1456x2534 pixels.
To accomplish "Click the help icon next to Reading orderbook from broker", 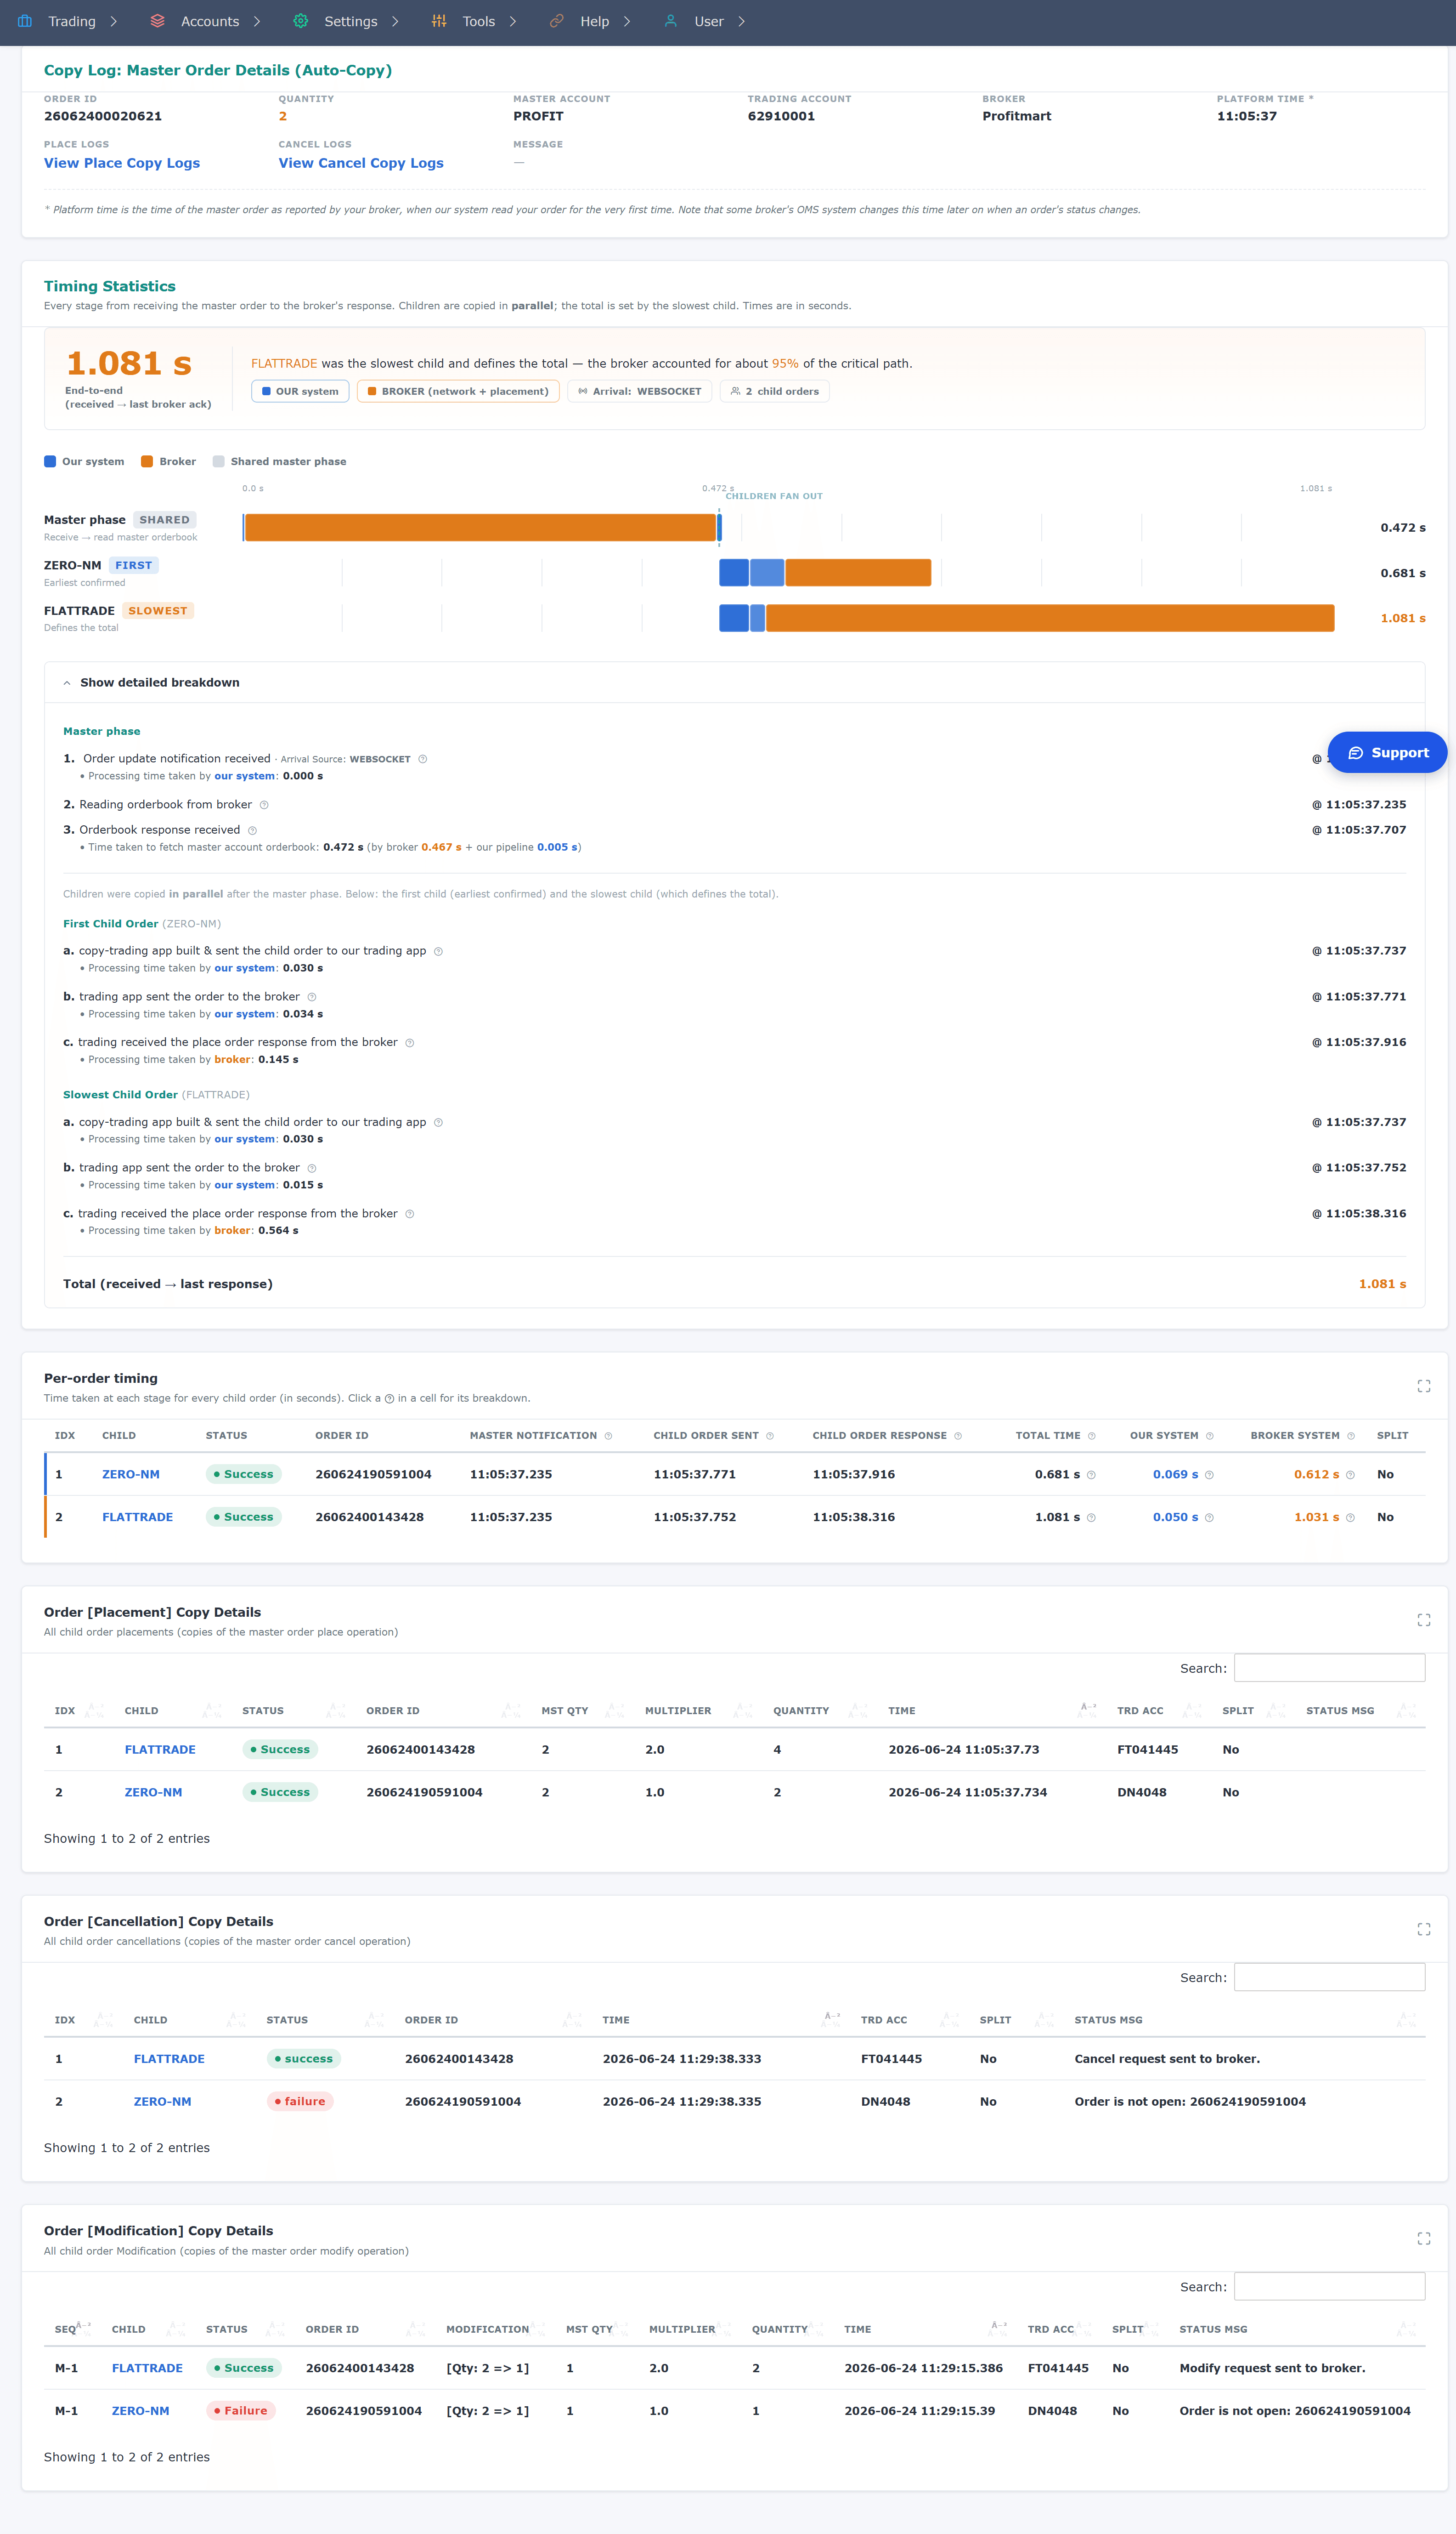I will click(264, 805).
